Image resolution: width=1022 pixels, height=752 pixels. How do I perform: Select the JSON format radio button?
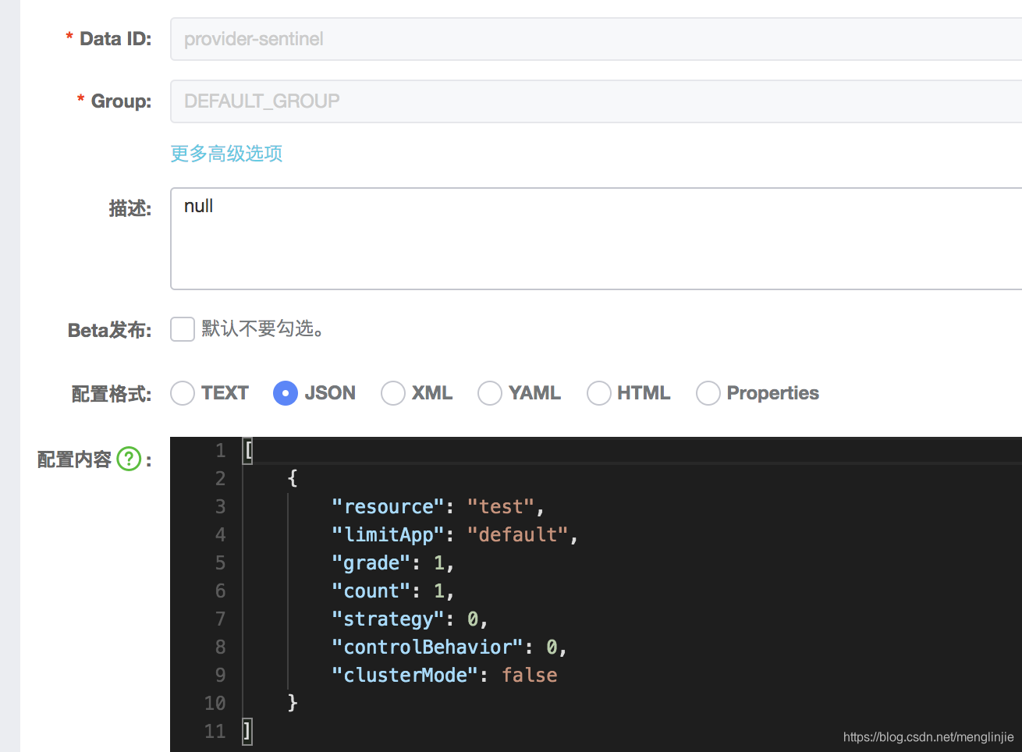(286, 393)
